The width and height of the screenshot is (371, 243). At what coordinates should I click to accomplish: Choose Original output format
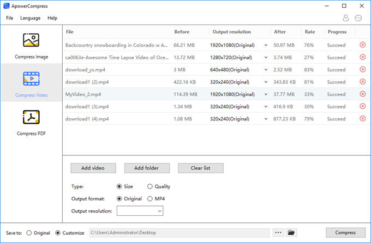coord(119,199)
